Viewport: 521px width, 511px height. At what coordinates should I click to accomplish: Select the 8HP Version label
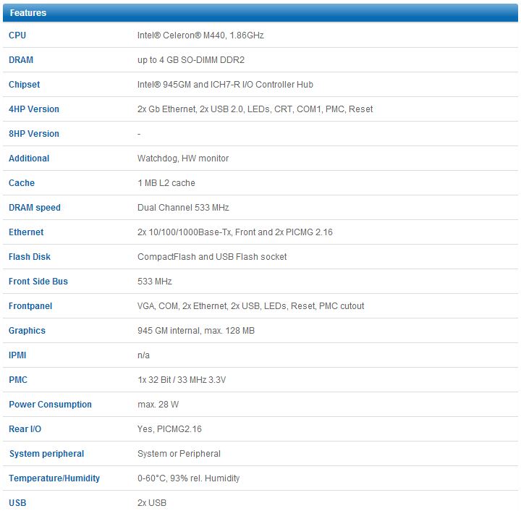coord(34,134)
